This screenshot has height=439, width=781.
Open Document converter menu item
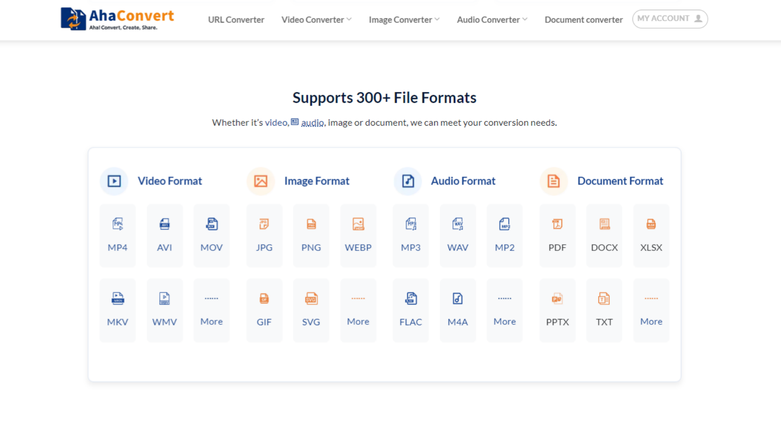(584, 20)
